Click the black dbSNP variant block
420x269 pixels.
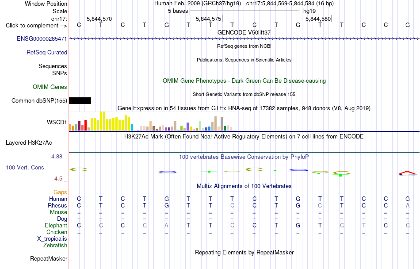[x=80, y=101]
